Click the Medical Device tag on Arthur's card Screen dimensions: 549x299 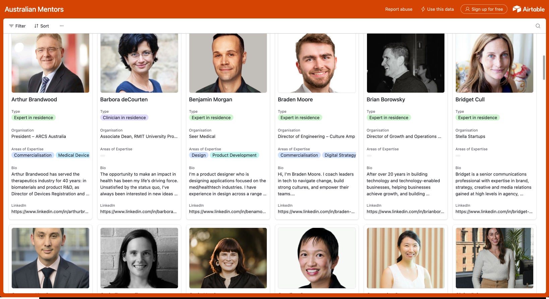tap(73, 155)
